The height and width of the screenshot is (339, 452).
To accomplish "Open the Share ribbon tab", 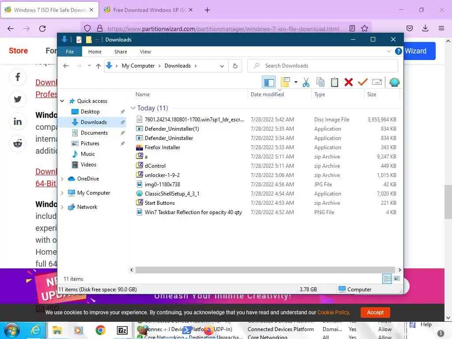I will (x=121, y=52).
